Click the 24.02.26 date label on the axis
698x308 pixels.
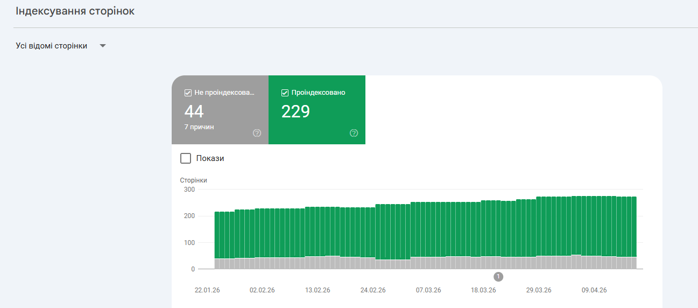(373, 290)
